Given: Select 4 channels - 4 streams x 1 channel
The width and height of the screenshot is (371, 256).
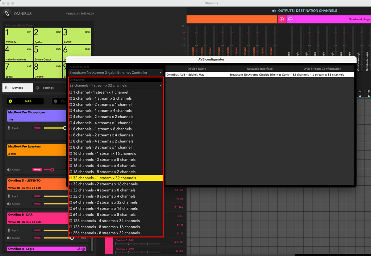Looking at the screenshot, I should [x=116, y=123].
